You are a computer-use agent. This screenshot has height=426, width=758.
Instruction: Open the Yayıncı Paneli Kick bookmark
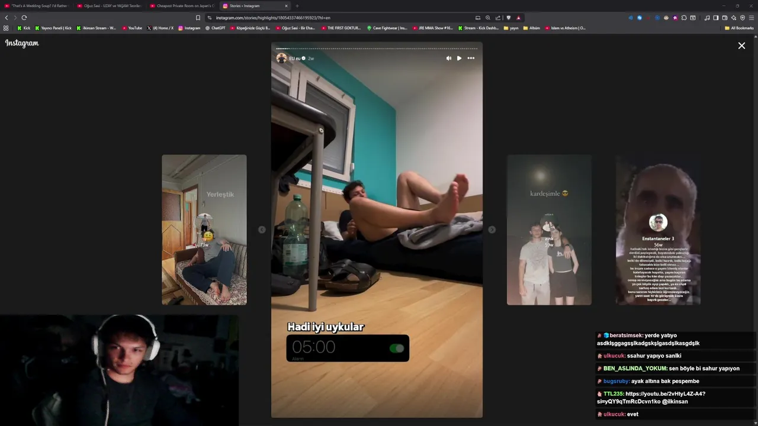53,28
